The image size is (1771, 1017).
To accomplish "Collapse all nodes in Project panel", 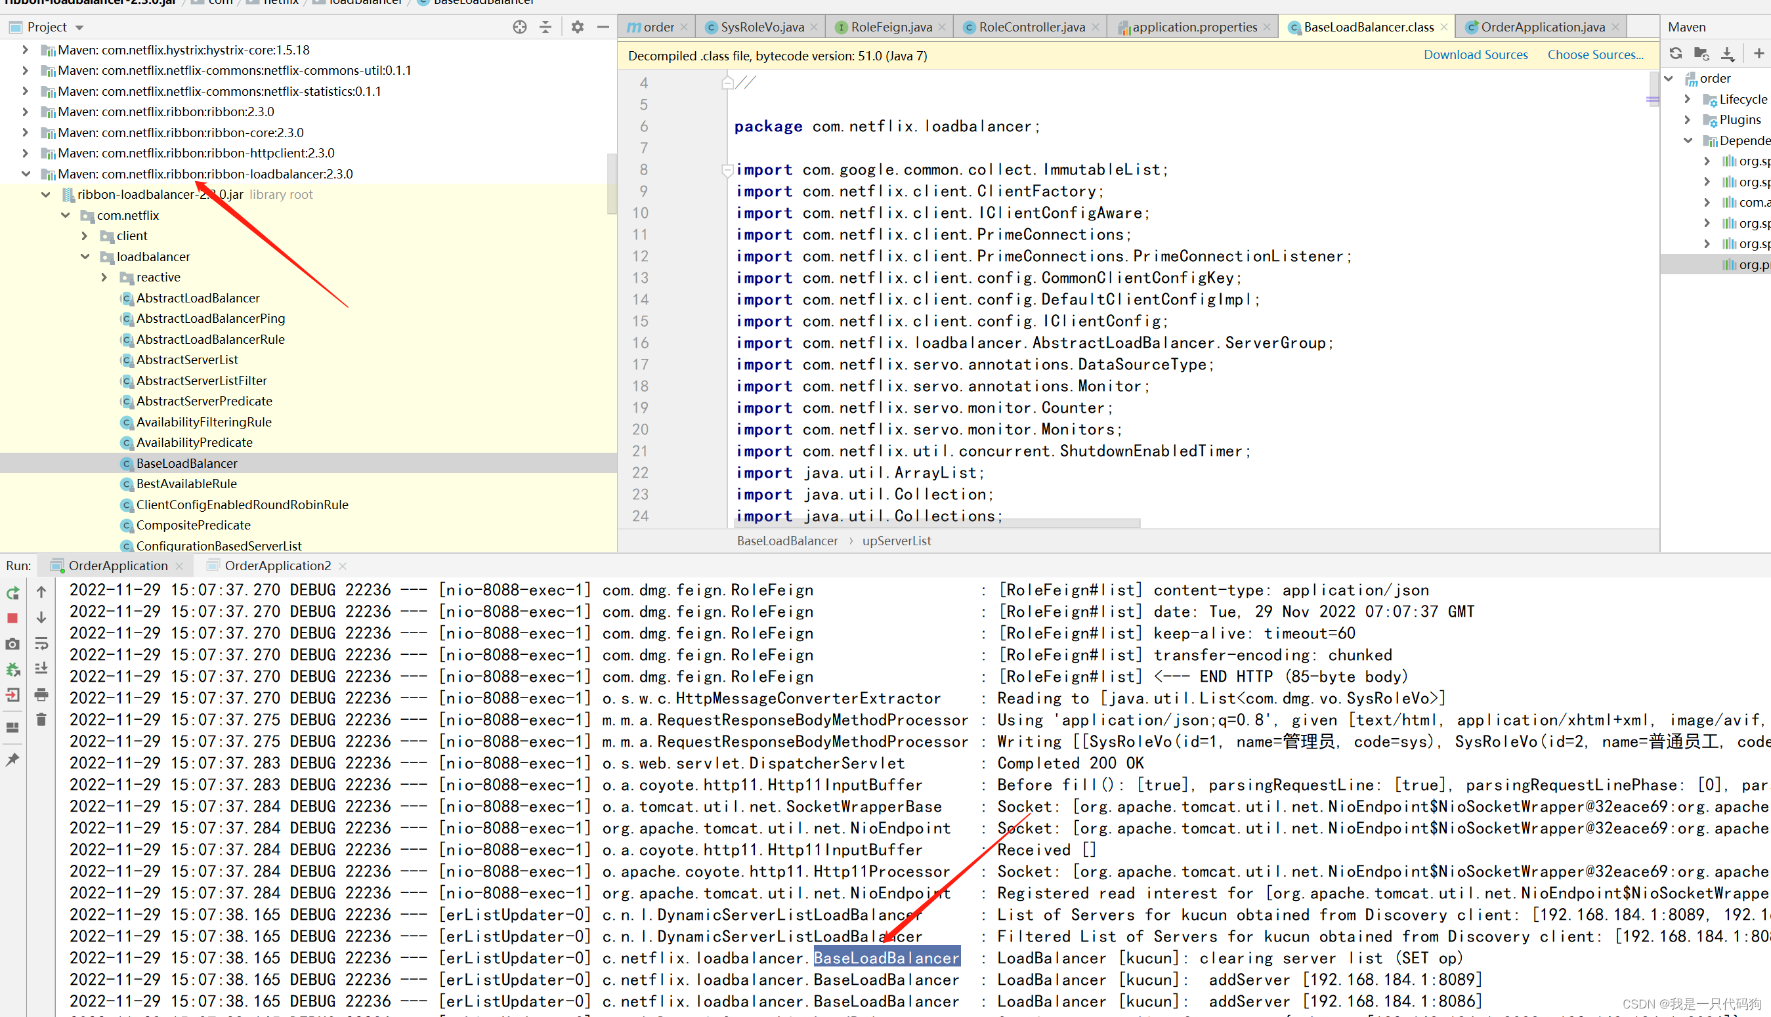I will [x=545, y=26].
